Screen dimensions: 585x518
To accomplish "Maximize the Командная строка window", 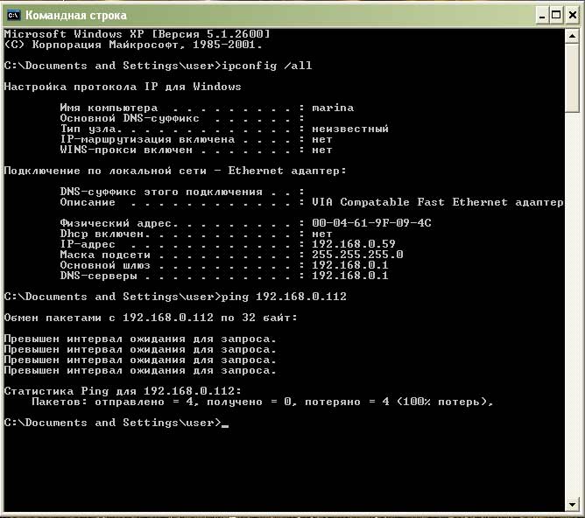I will (x=556, y=15).
